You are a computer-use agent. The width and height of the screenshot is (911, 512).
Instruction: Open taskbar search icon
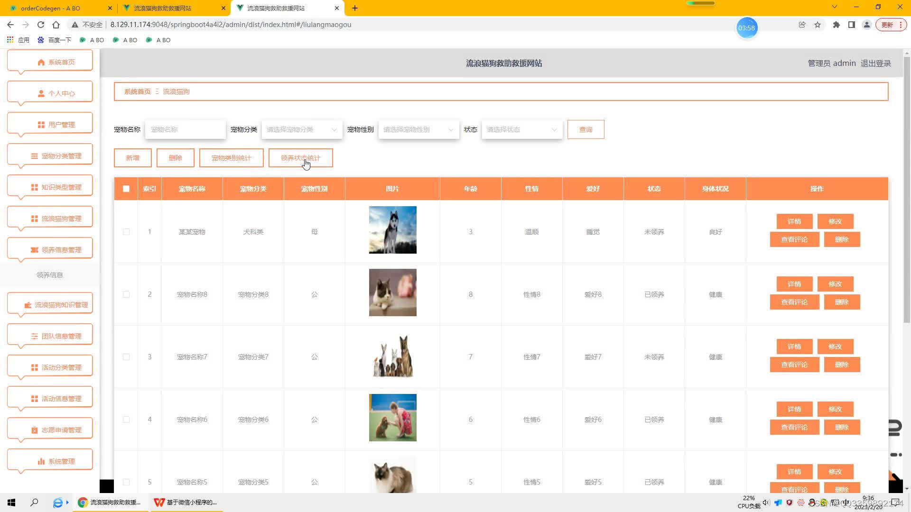point(34,502)
